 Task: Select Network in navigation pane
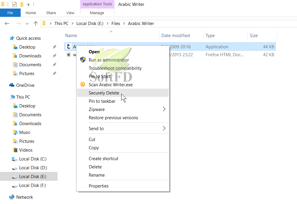click(24, 197)
